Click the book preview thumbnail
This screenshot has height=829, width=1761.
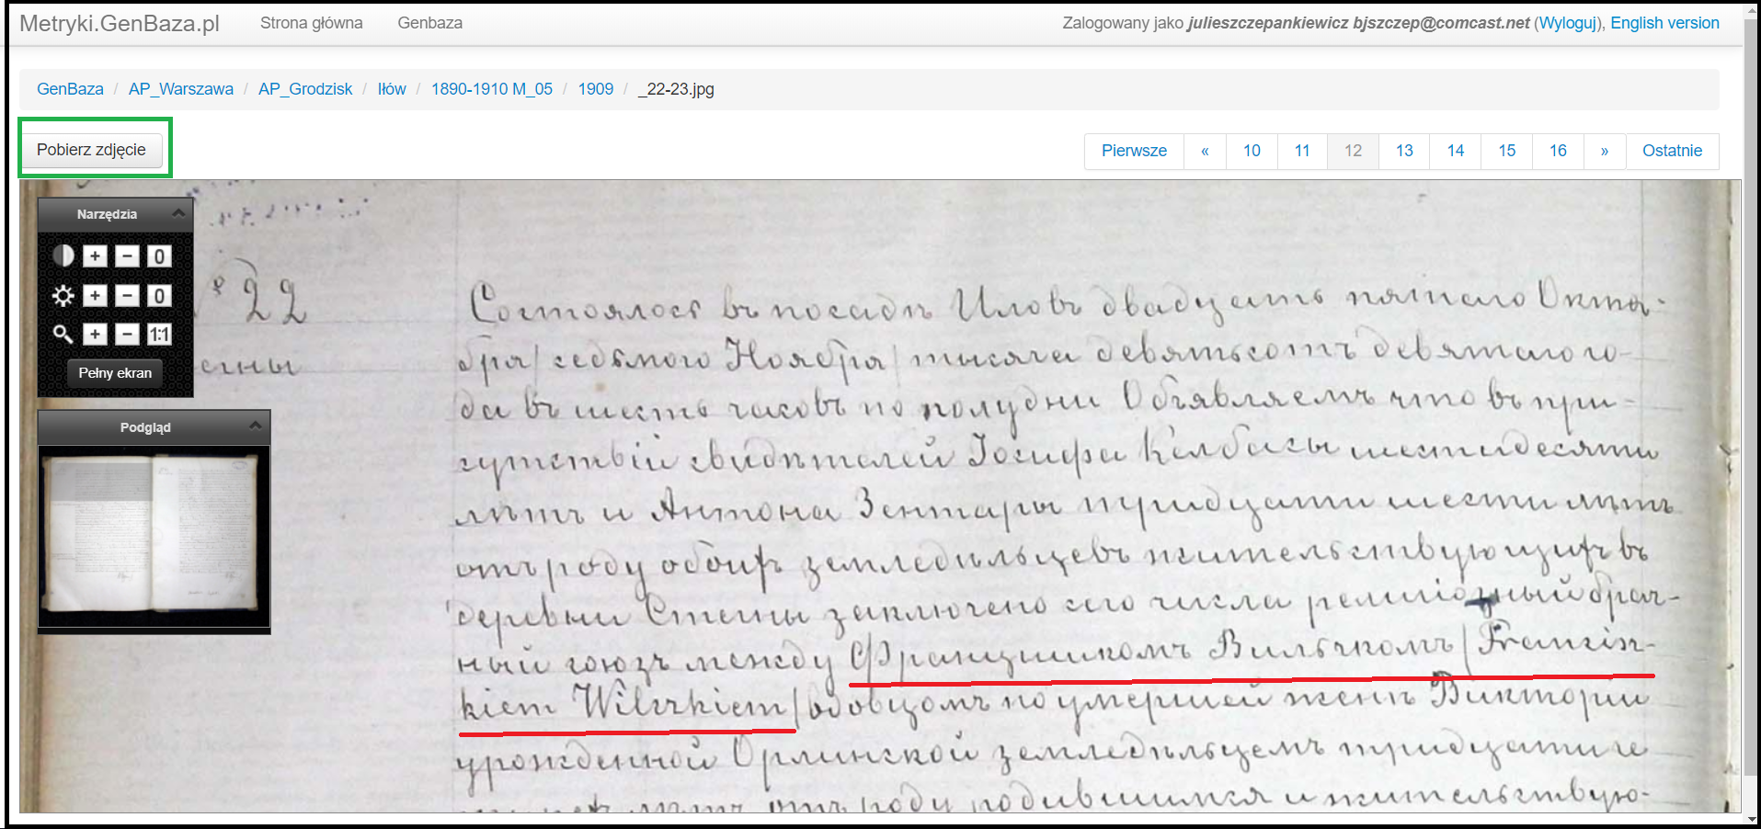(x=154, y=536)
